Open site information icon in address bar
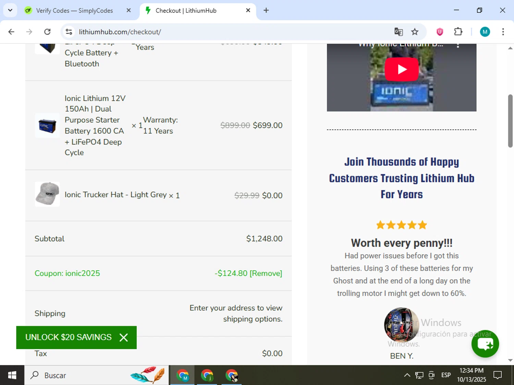Viewport: 514px width, 385px height. pyautogui.click(x=69, y=32)
